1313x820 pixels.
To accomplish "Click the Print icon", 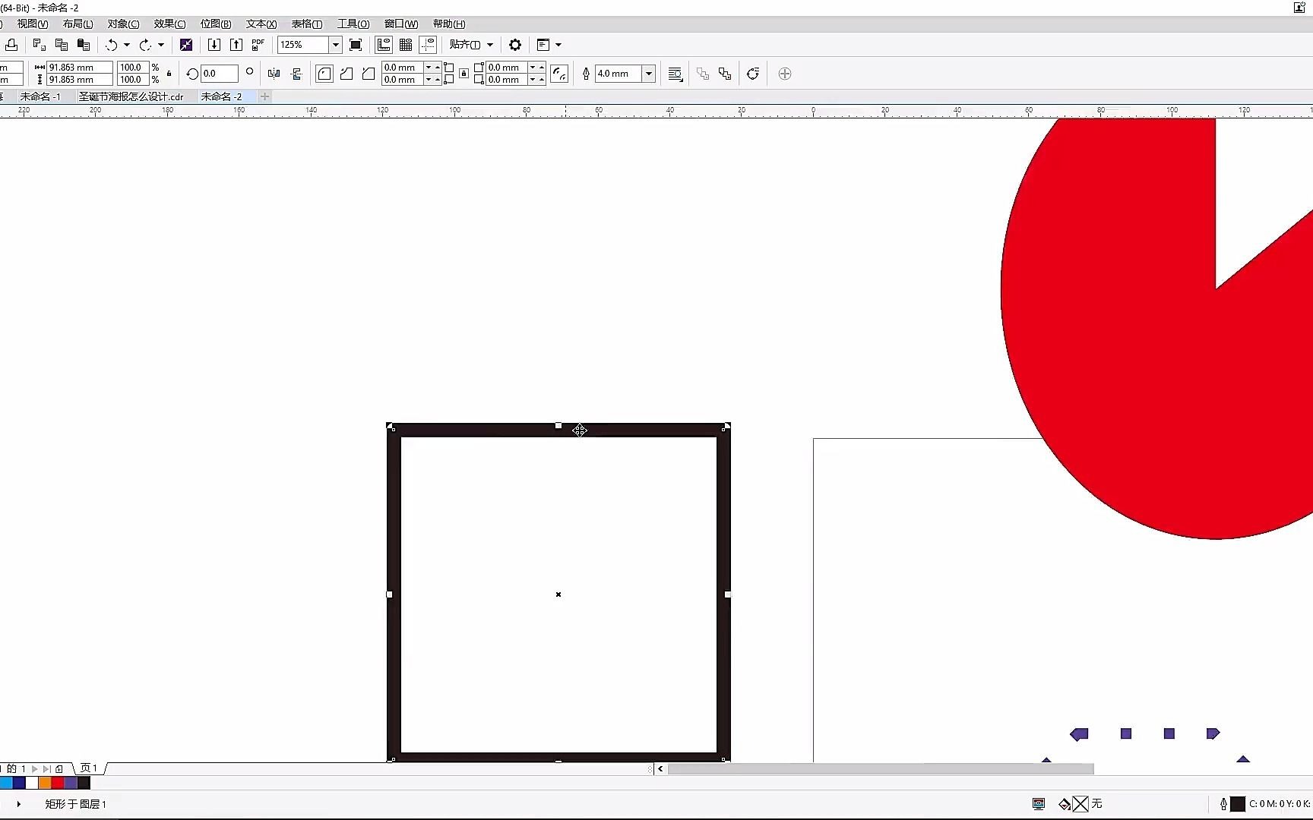I will (x=11, y=45).
